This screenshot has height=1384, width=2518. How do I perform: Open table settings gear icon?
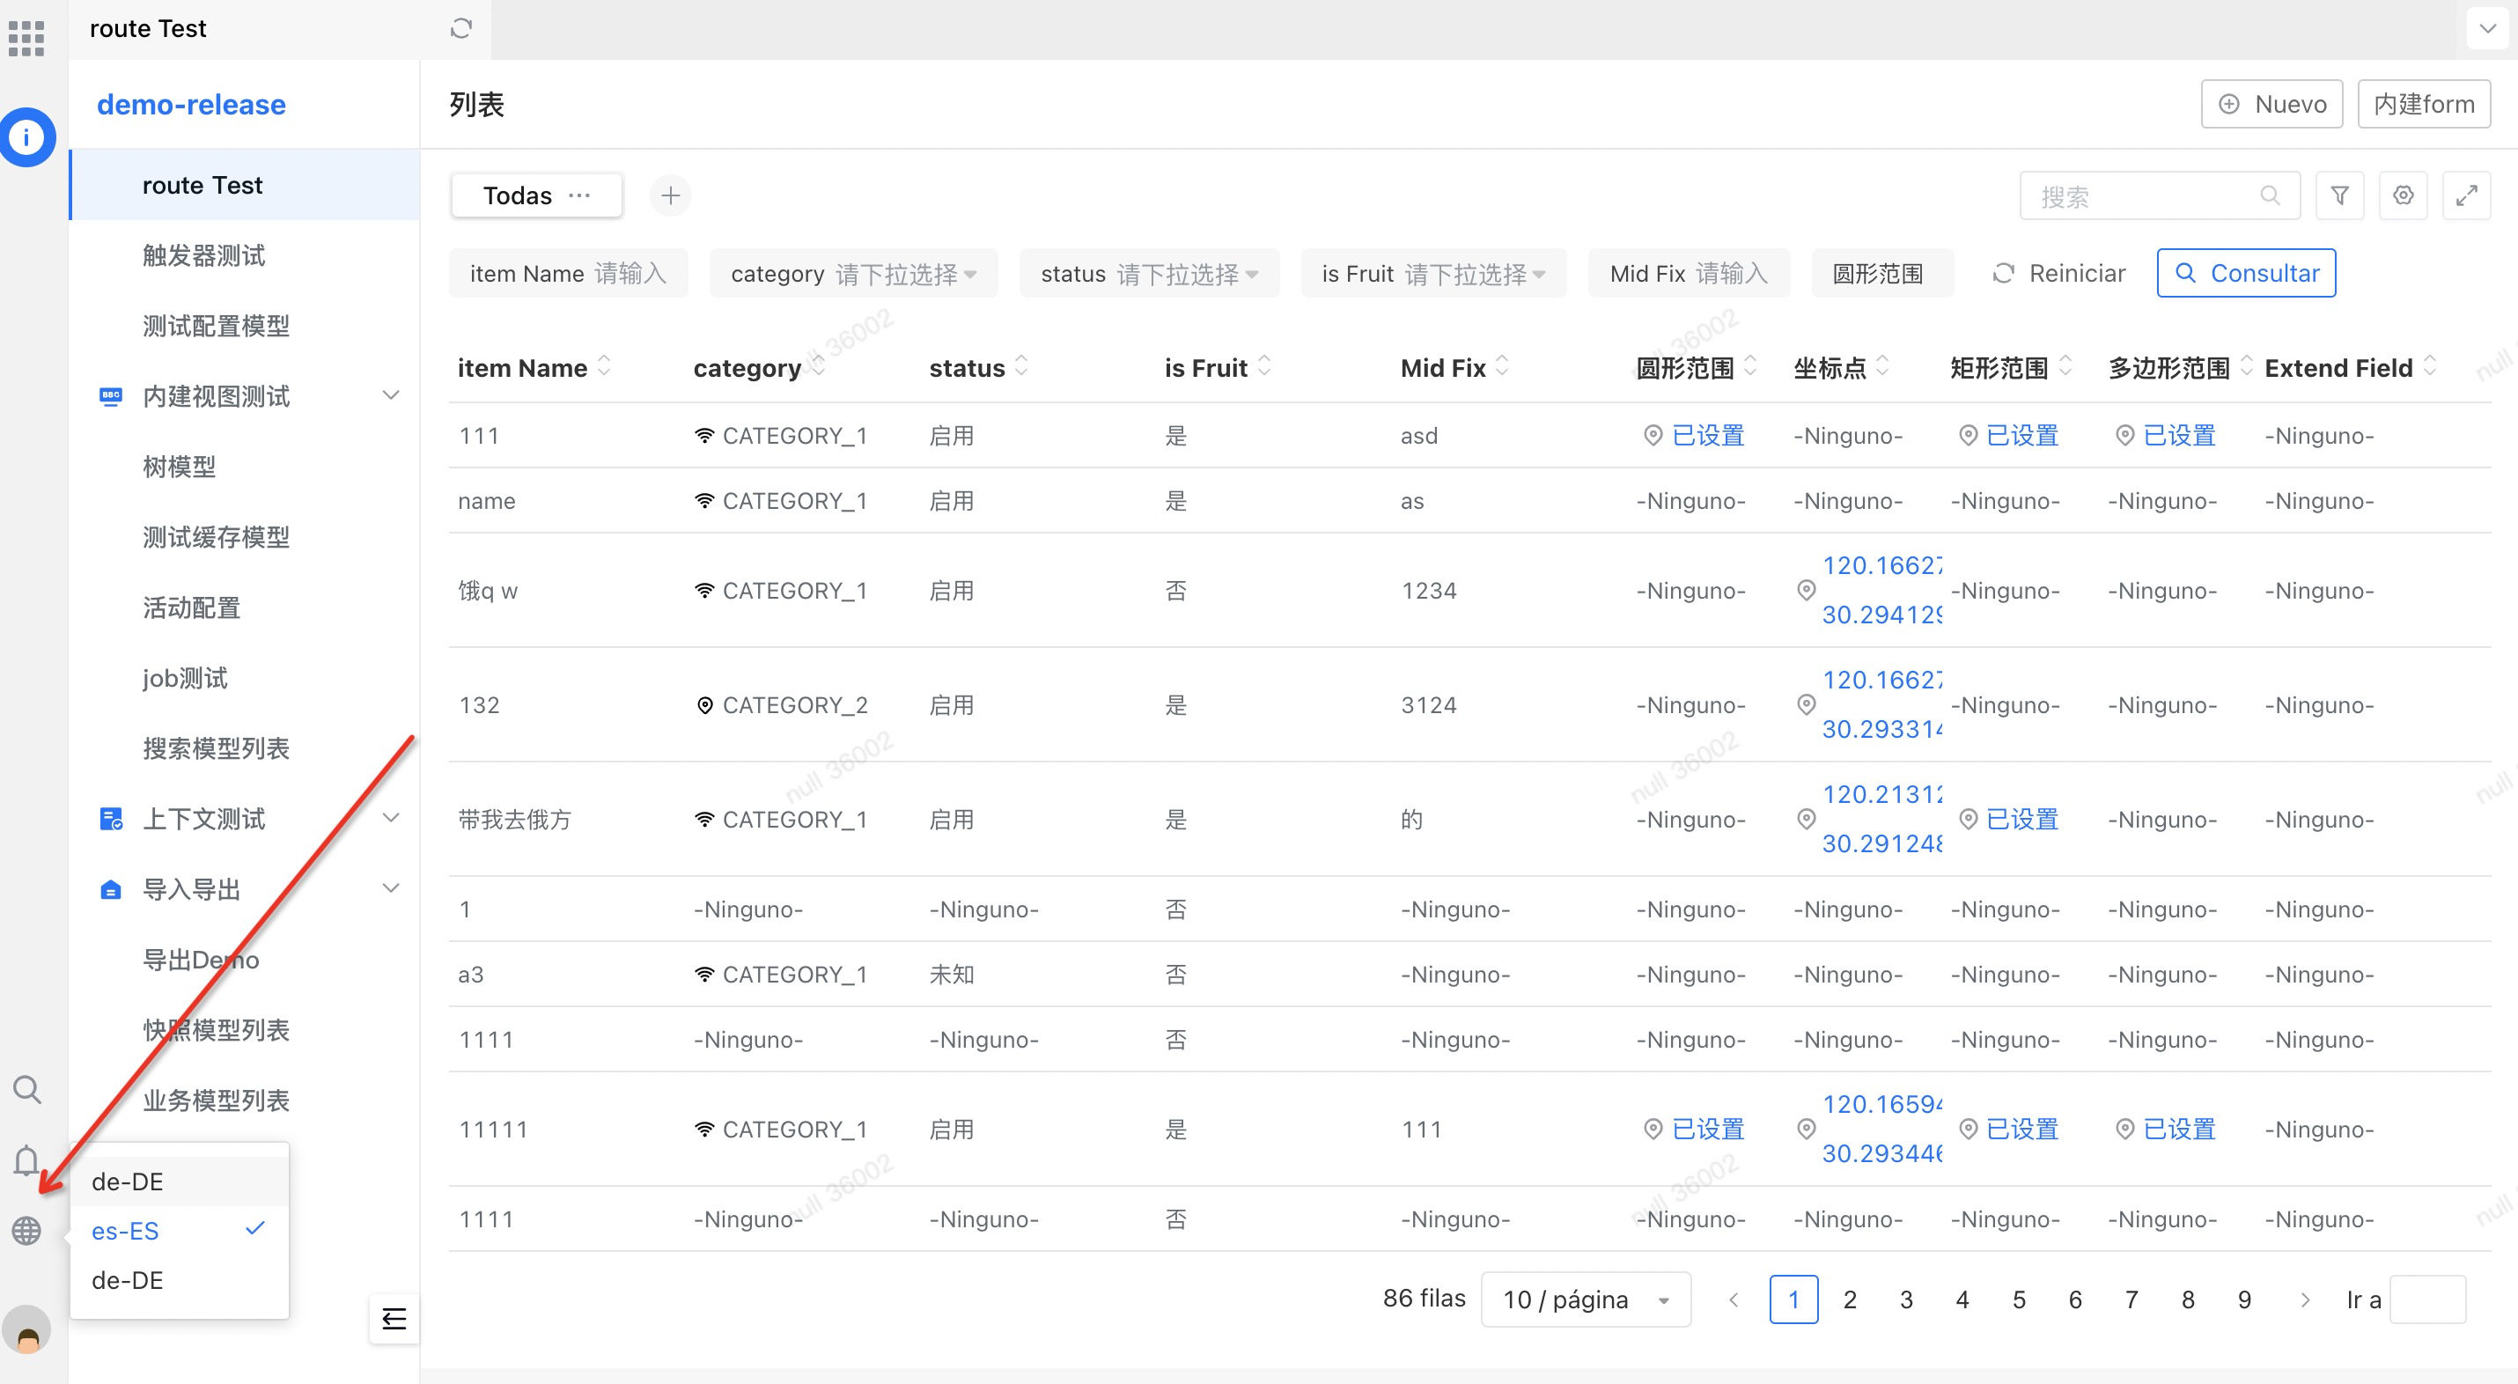click(x=2403, y=195)
